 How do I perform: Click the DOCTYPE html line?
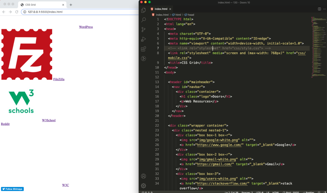[x=179, y=19]
